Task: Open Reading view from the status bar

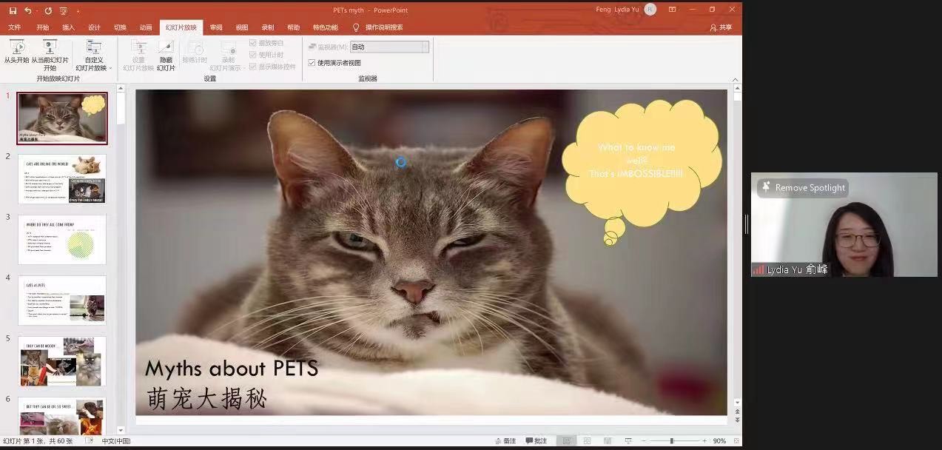Action: tap(607, 441)
